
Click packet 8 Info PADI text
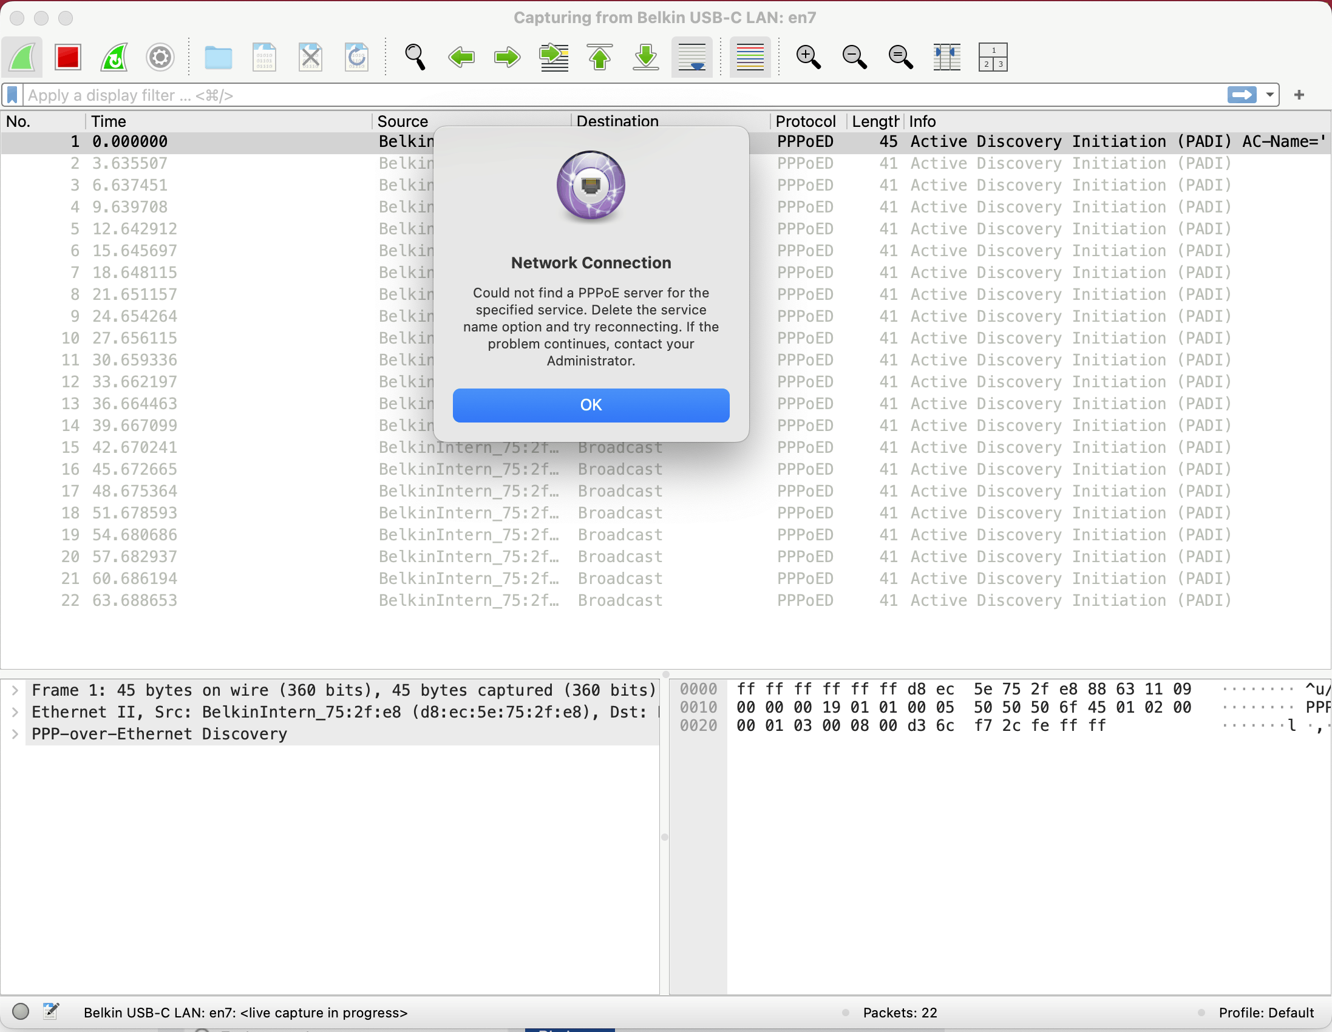[1070, 294]
